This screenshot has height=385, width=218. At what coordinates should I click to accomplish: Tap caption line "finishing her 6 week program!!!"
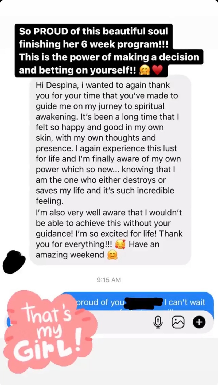(94, 44)
